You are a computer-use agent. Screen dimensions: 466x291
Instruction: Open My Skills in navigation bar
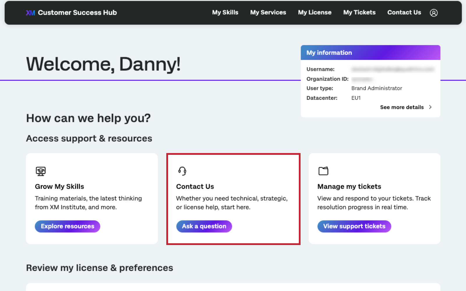[225, 13]
